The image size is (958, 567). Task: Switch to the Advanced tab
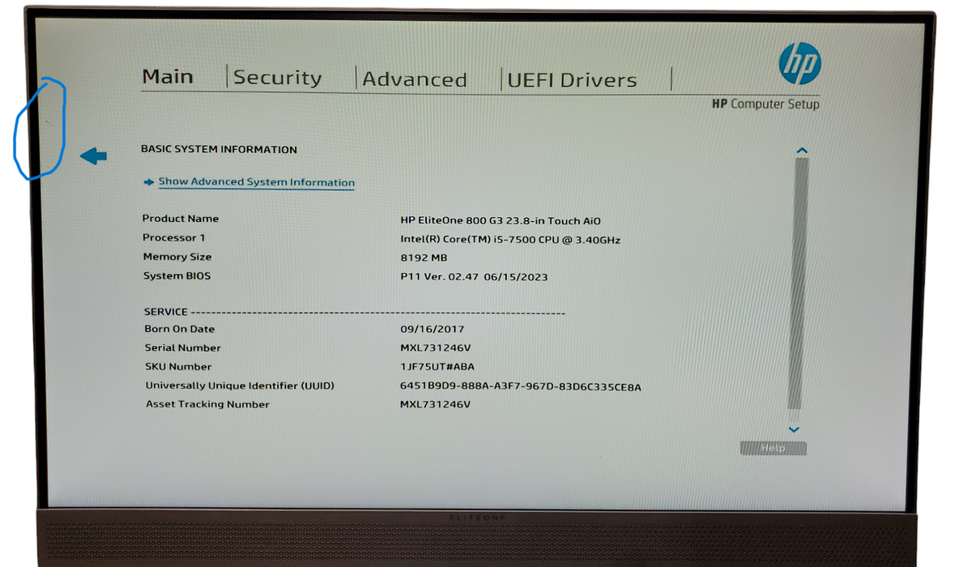[x=415, y=79]
